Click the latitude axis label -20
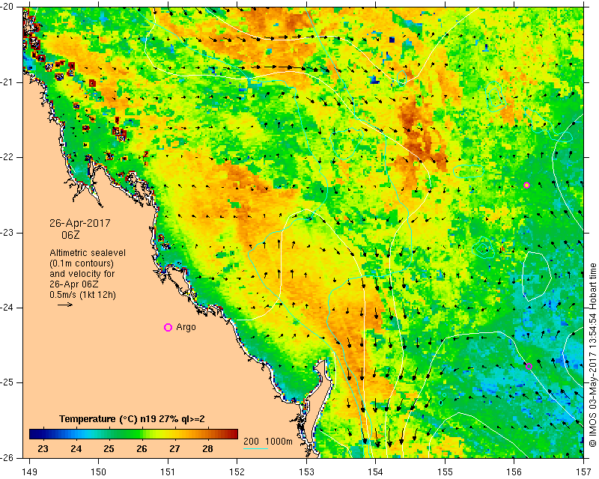The height and width of the screenshot is (479, 599). click(7, 7)
